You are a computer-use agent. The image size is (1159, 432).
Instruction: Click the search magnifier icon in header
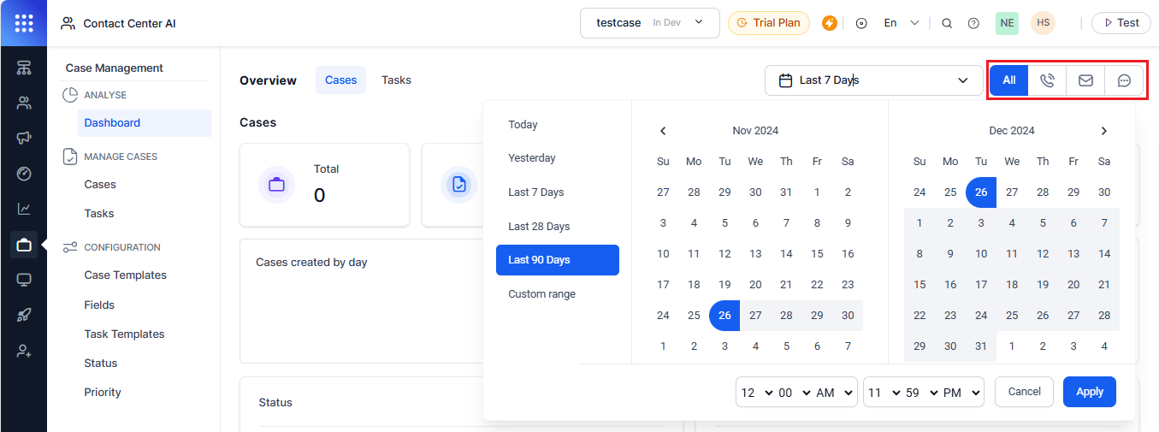tap(947, 23)
